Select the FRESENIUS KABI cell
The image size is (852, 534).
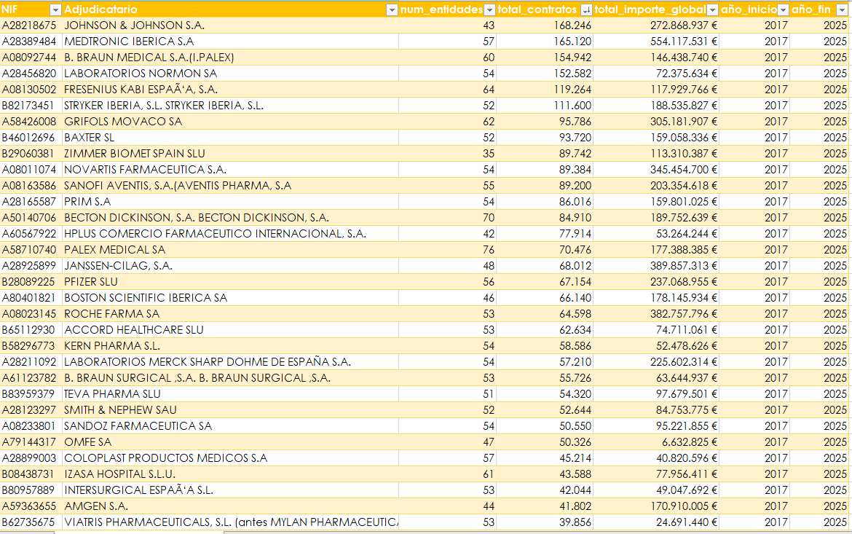tap(230, 89)
